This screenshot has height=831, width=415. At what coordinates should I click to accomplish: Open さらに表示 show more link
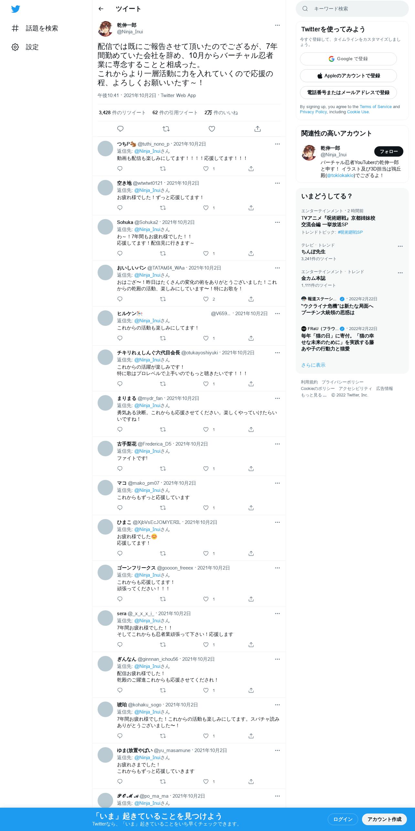point(313,365)
